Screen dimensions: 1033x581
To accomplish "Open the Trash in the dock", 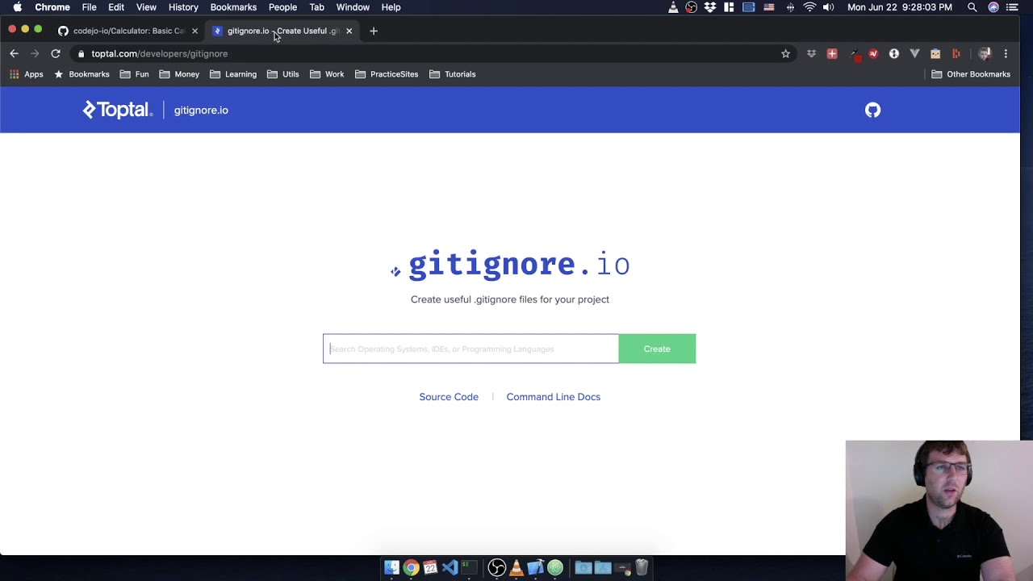I will tap(642, 568).
